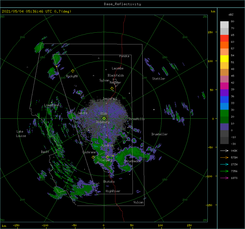
Task: Click the Sundre city label
Action: pyautogui.click(x=82, y=113)
